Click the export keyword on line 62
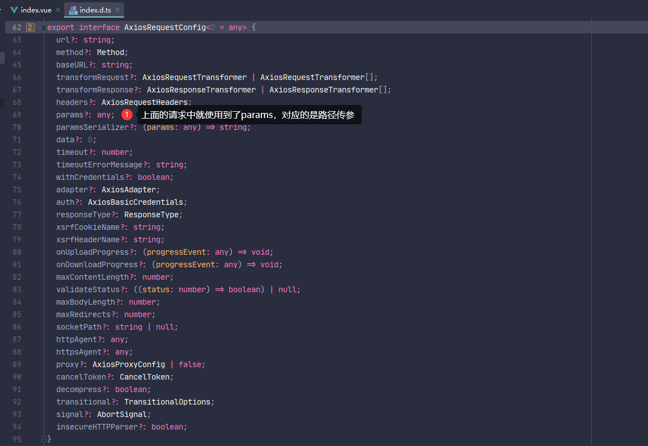The height and width of the screenshot is (446, 648). click(61, 27)
